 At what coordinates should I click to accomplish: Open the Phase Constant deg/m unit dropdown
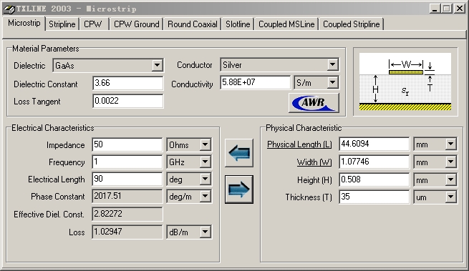click(x=206, y=197)
